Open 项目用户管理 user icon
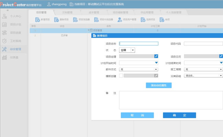223x137 pixels. pos(120,20)
